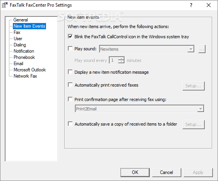The image size is (218, 181).
Task: Click the Cancel button
Action: point(167,172)
